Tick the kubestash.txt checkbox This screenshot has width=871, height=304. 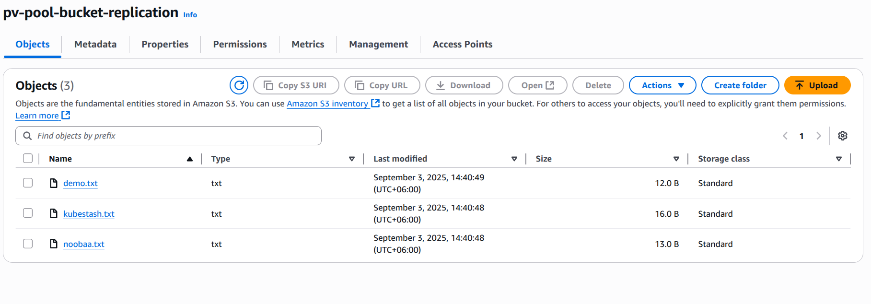coord(28,213)
